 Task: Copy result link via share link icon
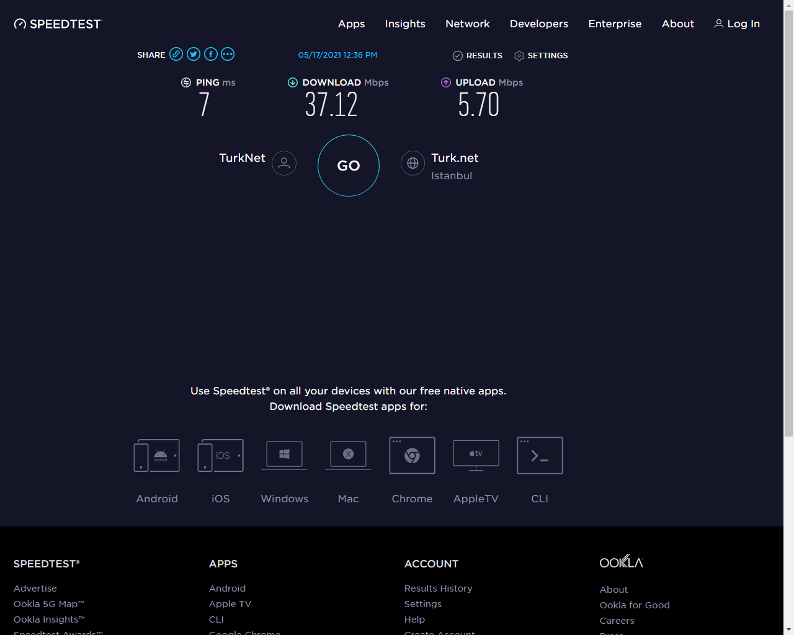pyautogui.click(x=176, y=54)
